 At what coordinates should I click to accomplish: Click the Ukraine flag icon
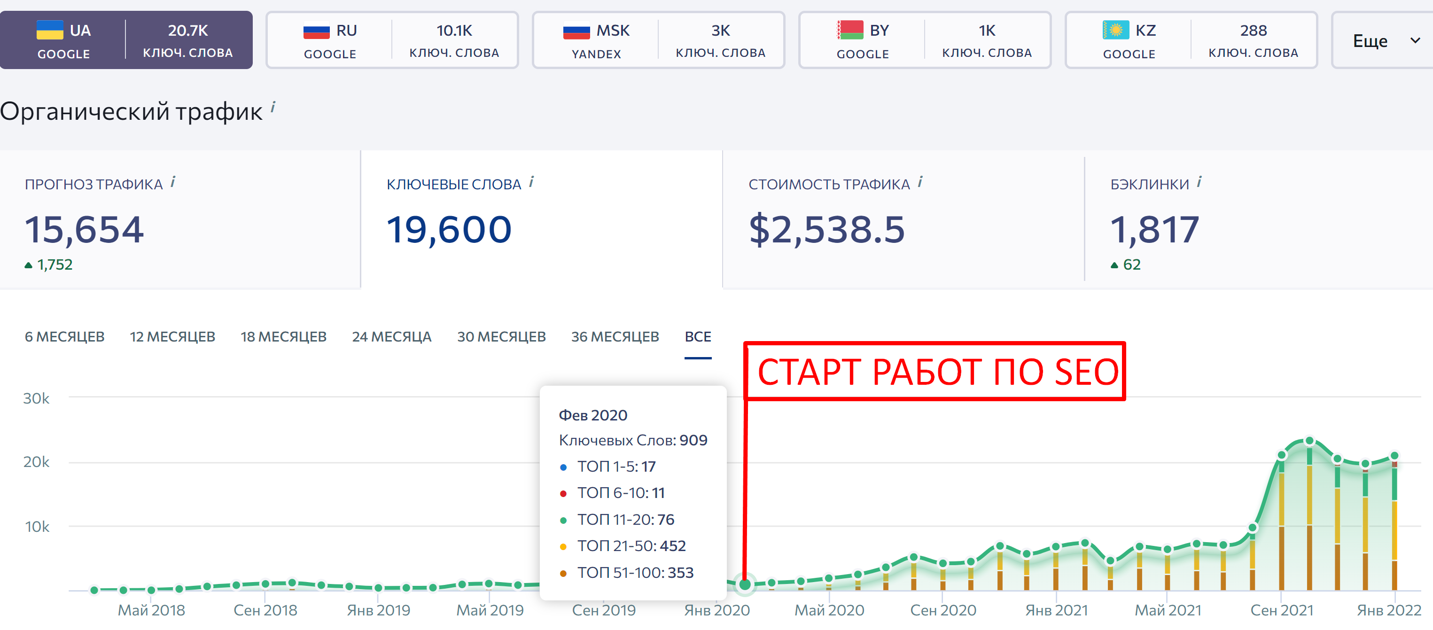[x=49, y=30]
